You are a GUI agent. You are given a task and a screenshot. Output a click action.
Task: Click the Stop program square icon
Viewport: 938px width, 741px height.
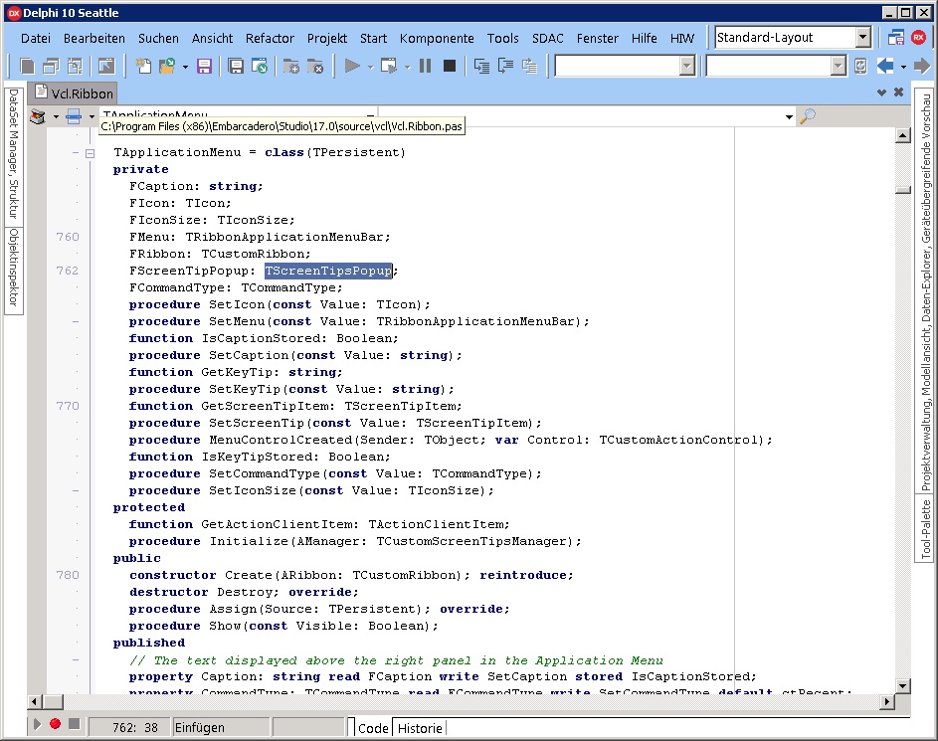coord(450,67)
